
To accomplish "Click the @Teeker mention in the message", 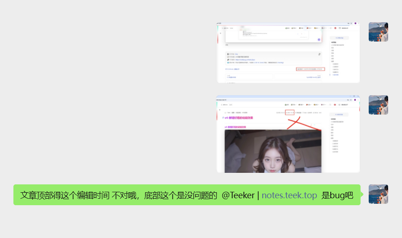I will point(238,195).
